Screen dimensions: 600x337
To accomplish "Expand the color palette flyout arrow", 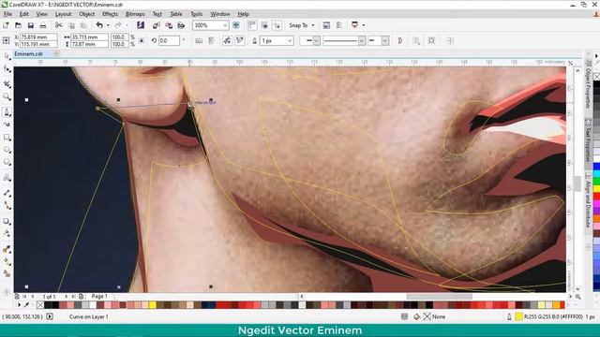I will tap(19, 305).
